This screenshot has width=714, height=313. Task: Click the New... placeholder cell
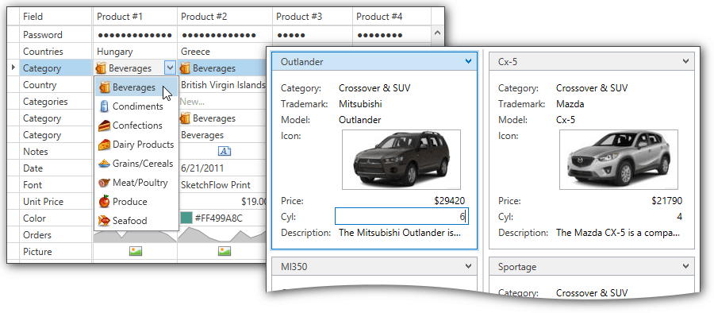[x=222, y=102]
